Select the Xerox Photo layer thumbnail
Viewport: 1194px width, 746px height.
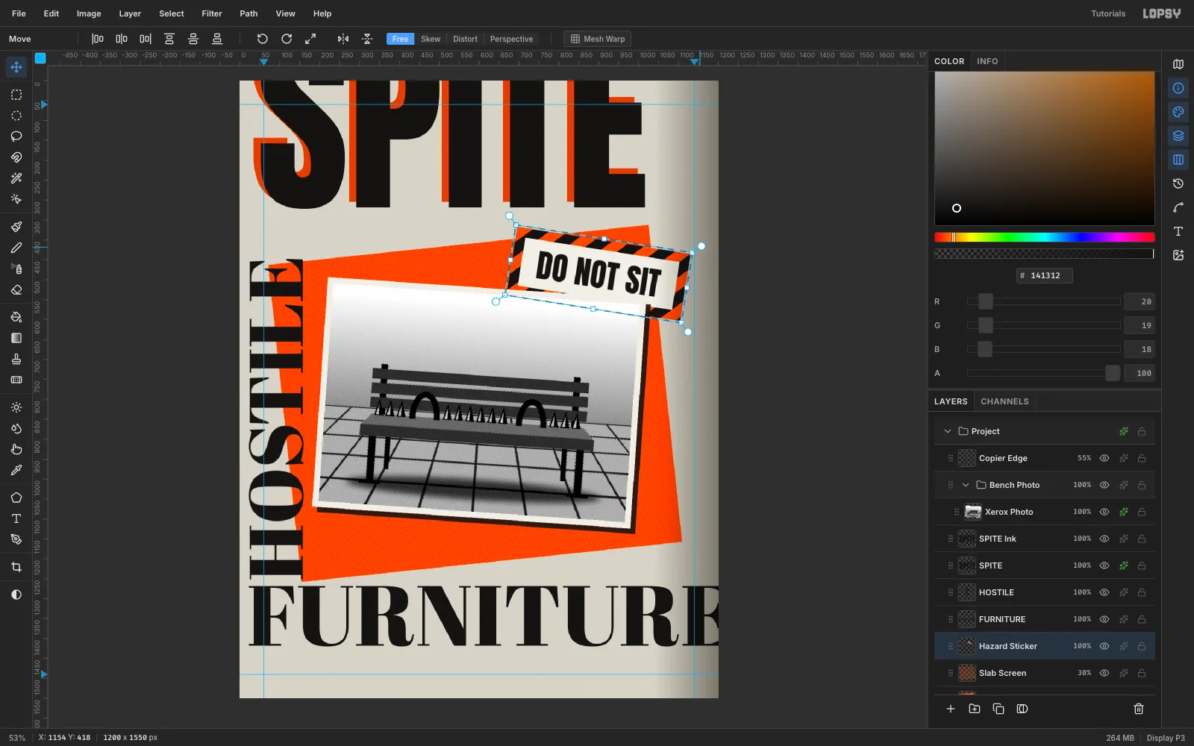973,512
